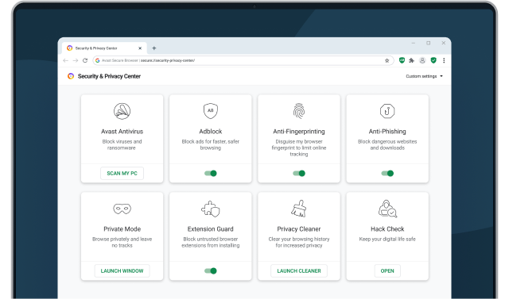Switch off the Extension Guard toggle
509x299 pixels.
pos(210,271)
